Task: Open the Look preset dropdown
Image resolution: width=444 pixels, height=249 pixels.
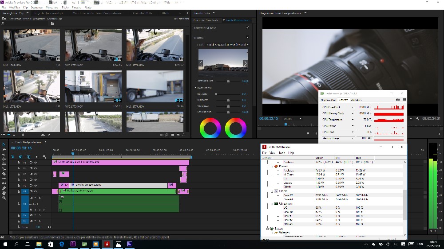Action: (227, 45)
